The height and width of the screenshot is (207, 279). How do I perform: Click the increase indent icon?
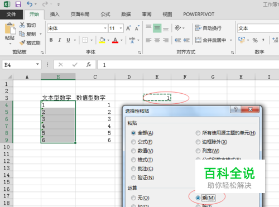click(186, 40)
